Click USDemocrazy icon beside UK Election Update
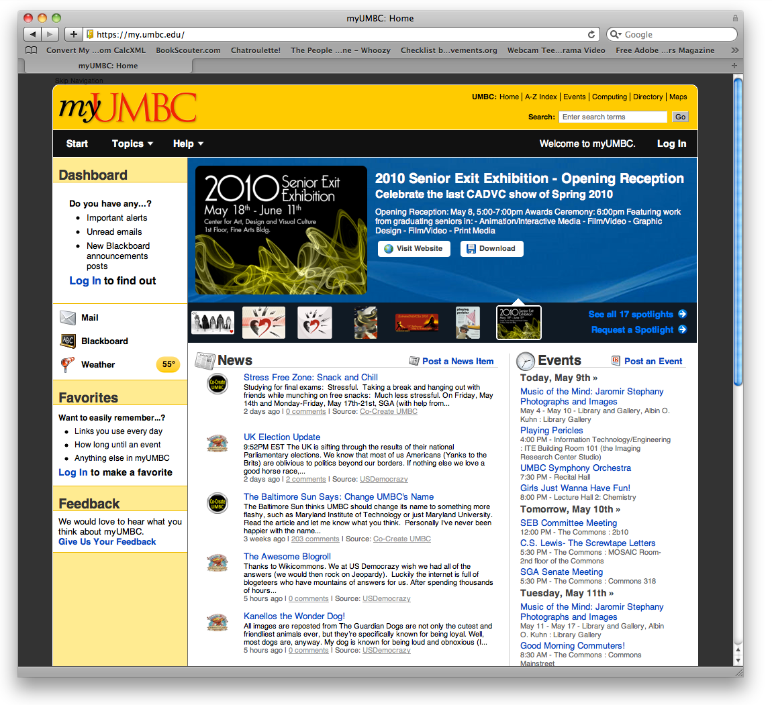This screenshot has width=772, height=705. [217, 443]
